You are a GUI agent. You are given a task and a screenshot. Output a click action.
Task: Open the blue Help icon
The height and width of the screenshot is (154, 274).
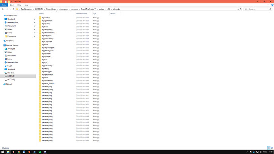pos(272,5)
